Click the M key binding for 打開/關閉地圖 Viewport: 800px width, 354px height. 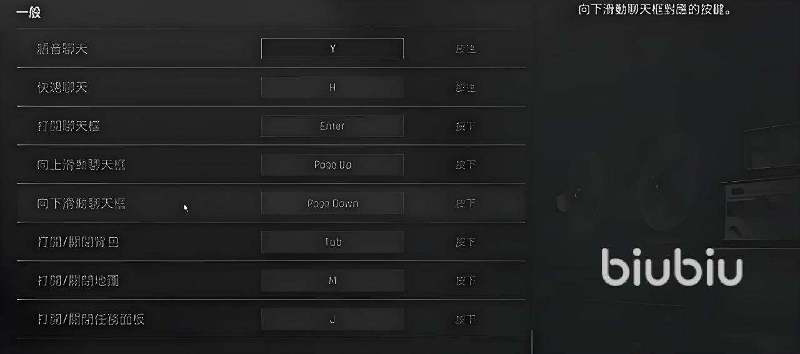[332, 281]
